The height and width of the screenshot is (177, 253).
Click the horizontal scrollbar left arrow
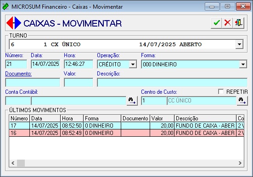click(x=13, y=163)
